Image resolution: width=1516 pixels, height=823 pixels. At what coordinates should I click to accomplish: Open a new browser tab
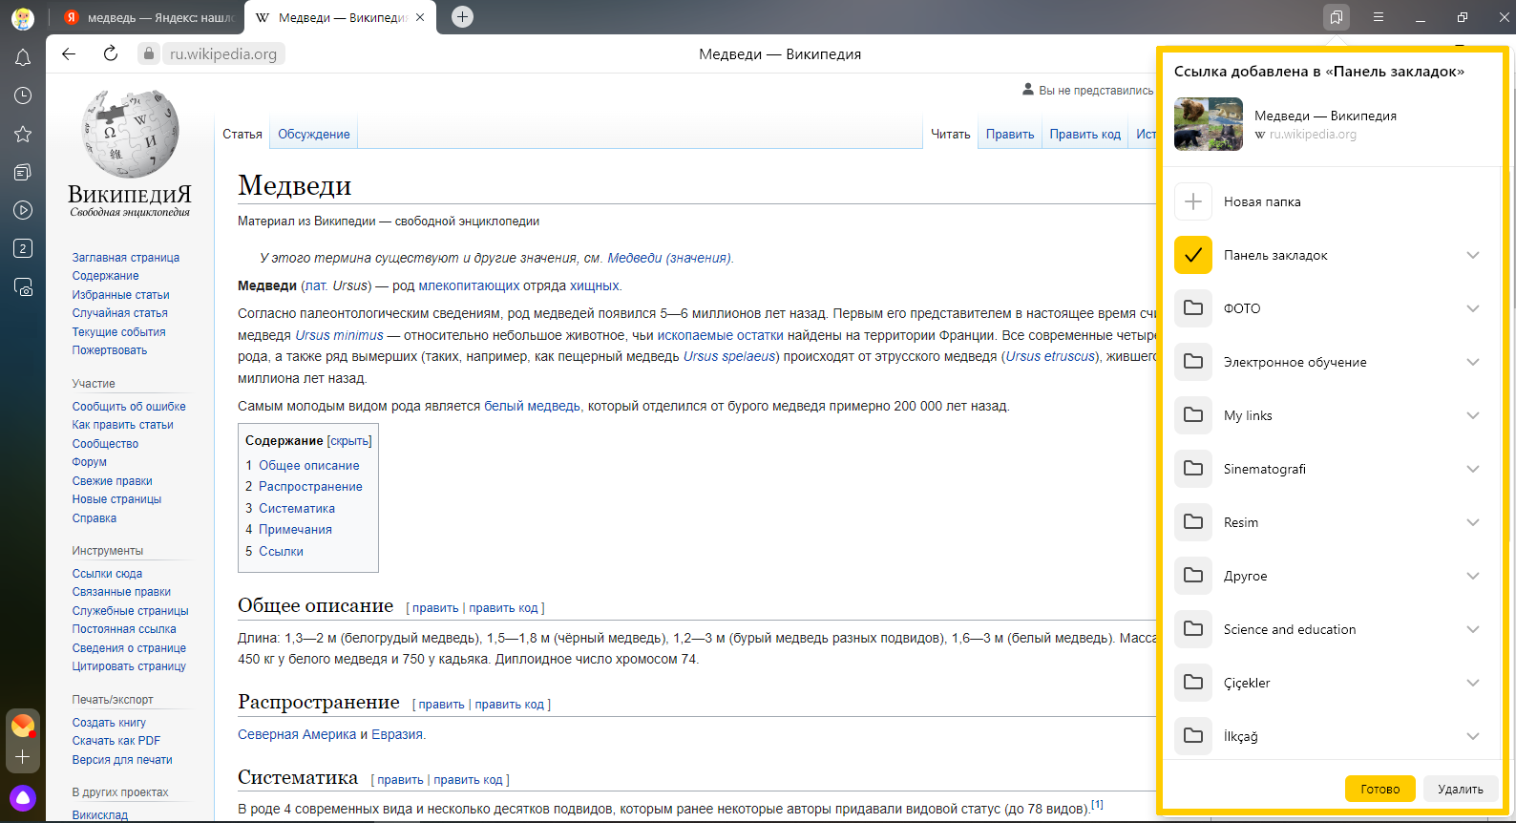[x=462, y=16]
